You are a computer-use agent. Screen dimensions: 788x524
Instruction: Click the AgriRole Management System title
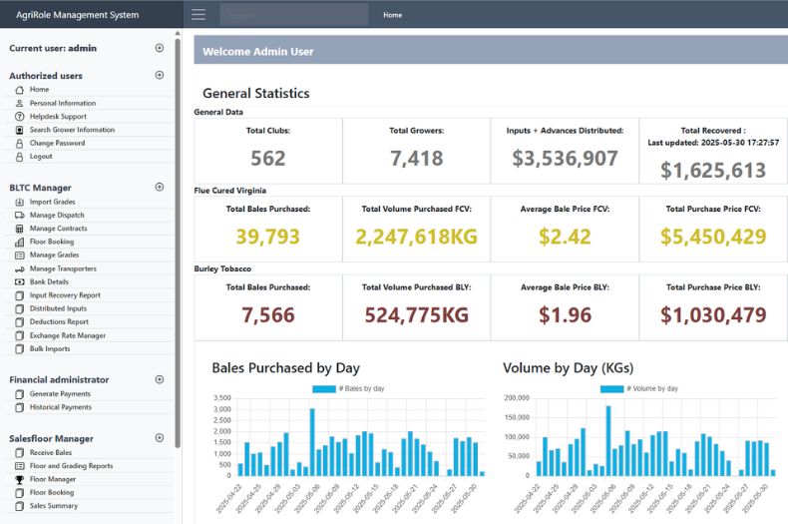[78, 15]
